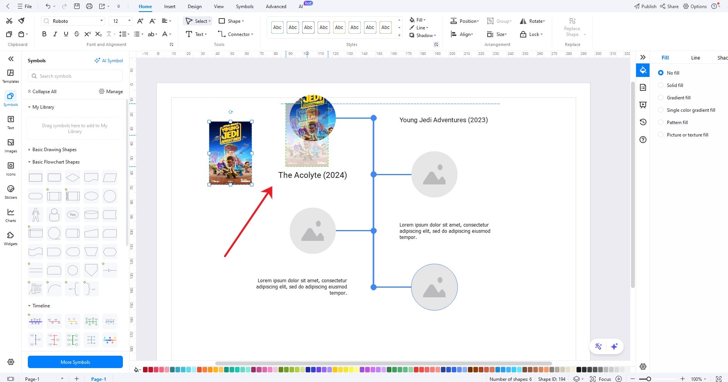Open the Text sidebar panel
The height and width of the screenshot is (382, 728).
[x=10, y=123]
